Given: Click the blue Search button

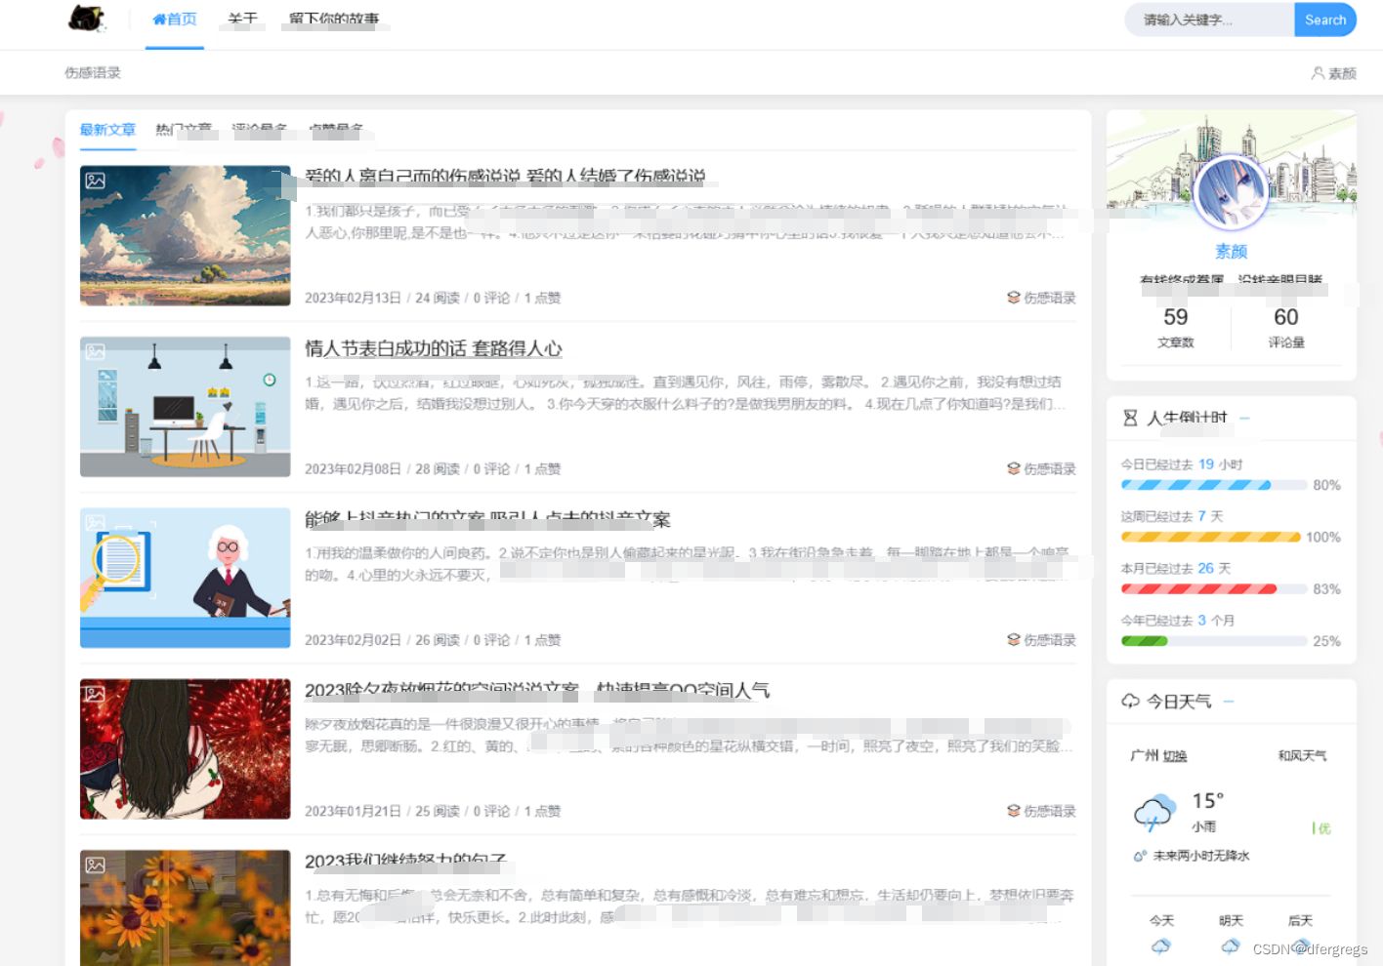Looking at the screenshot, I should click(1325, 20).
